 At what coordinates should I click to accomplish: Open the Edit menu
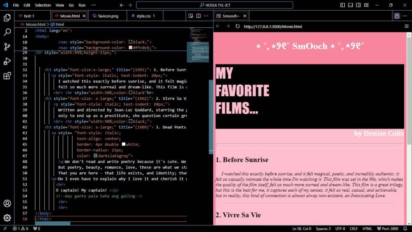[x=27, y=5]
